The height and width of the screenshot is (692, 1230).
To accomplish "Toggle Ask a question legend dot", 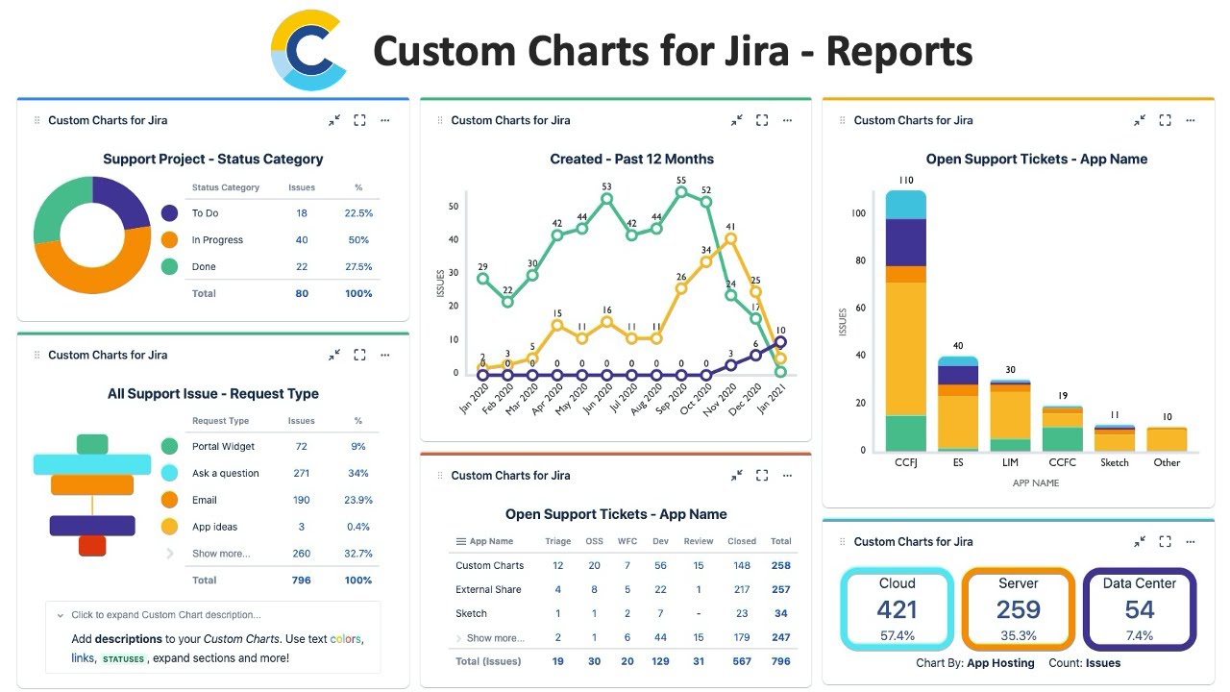I will click(169, 473).
